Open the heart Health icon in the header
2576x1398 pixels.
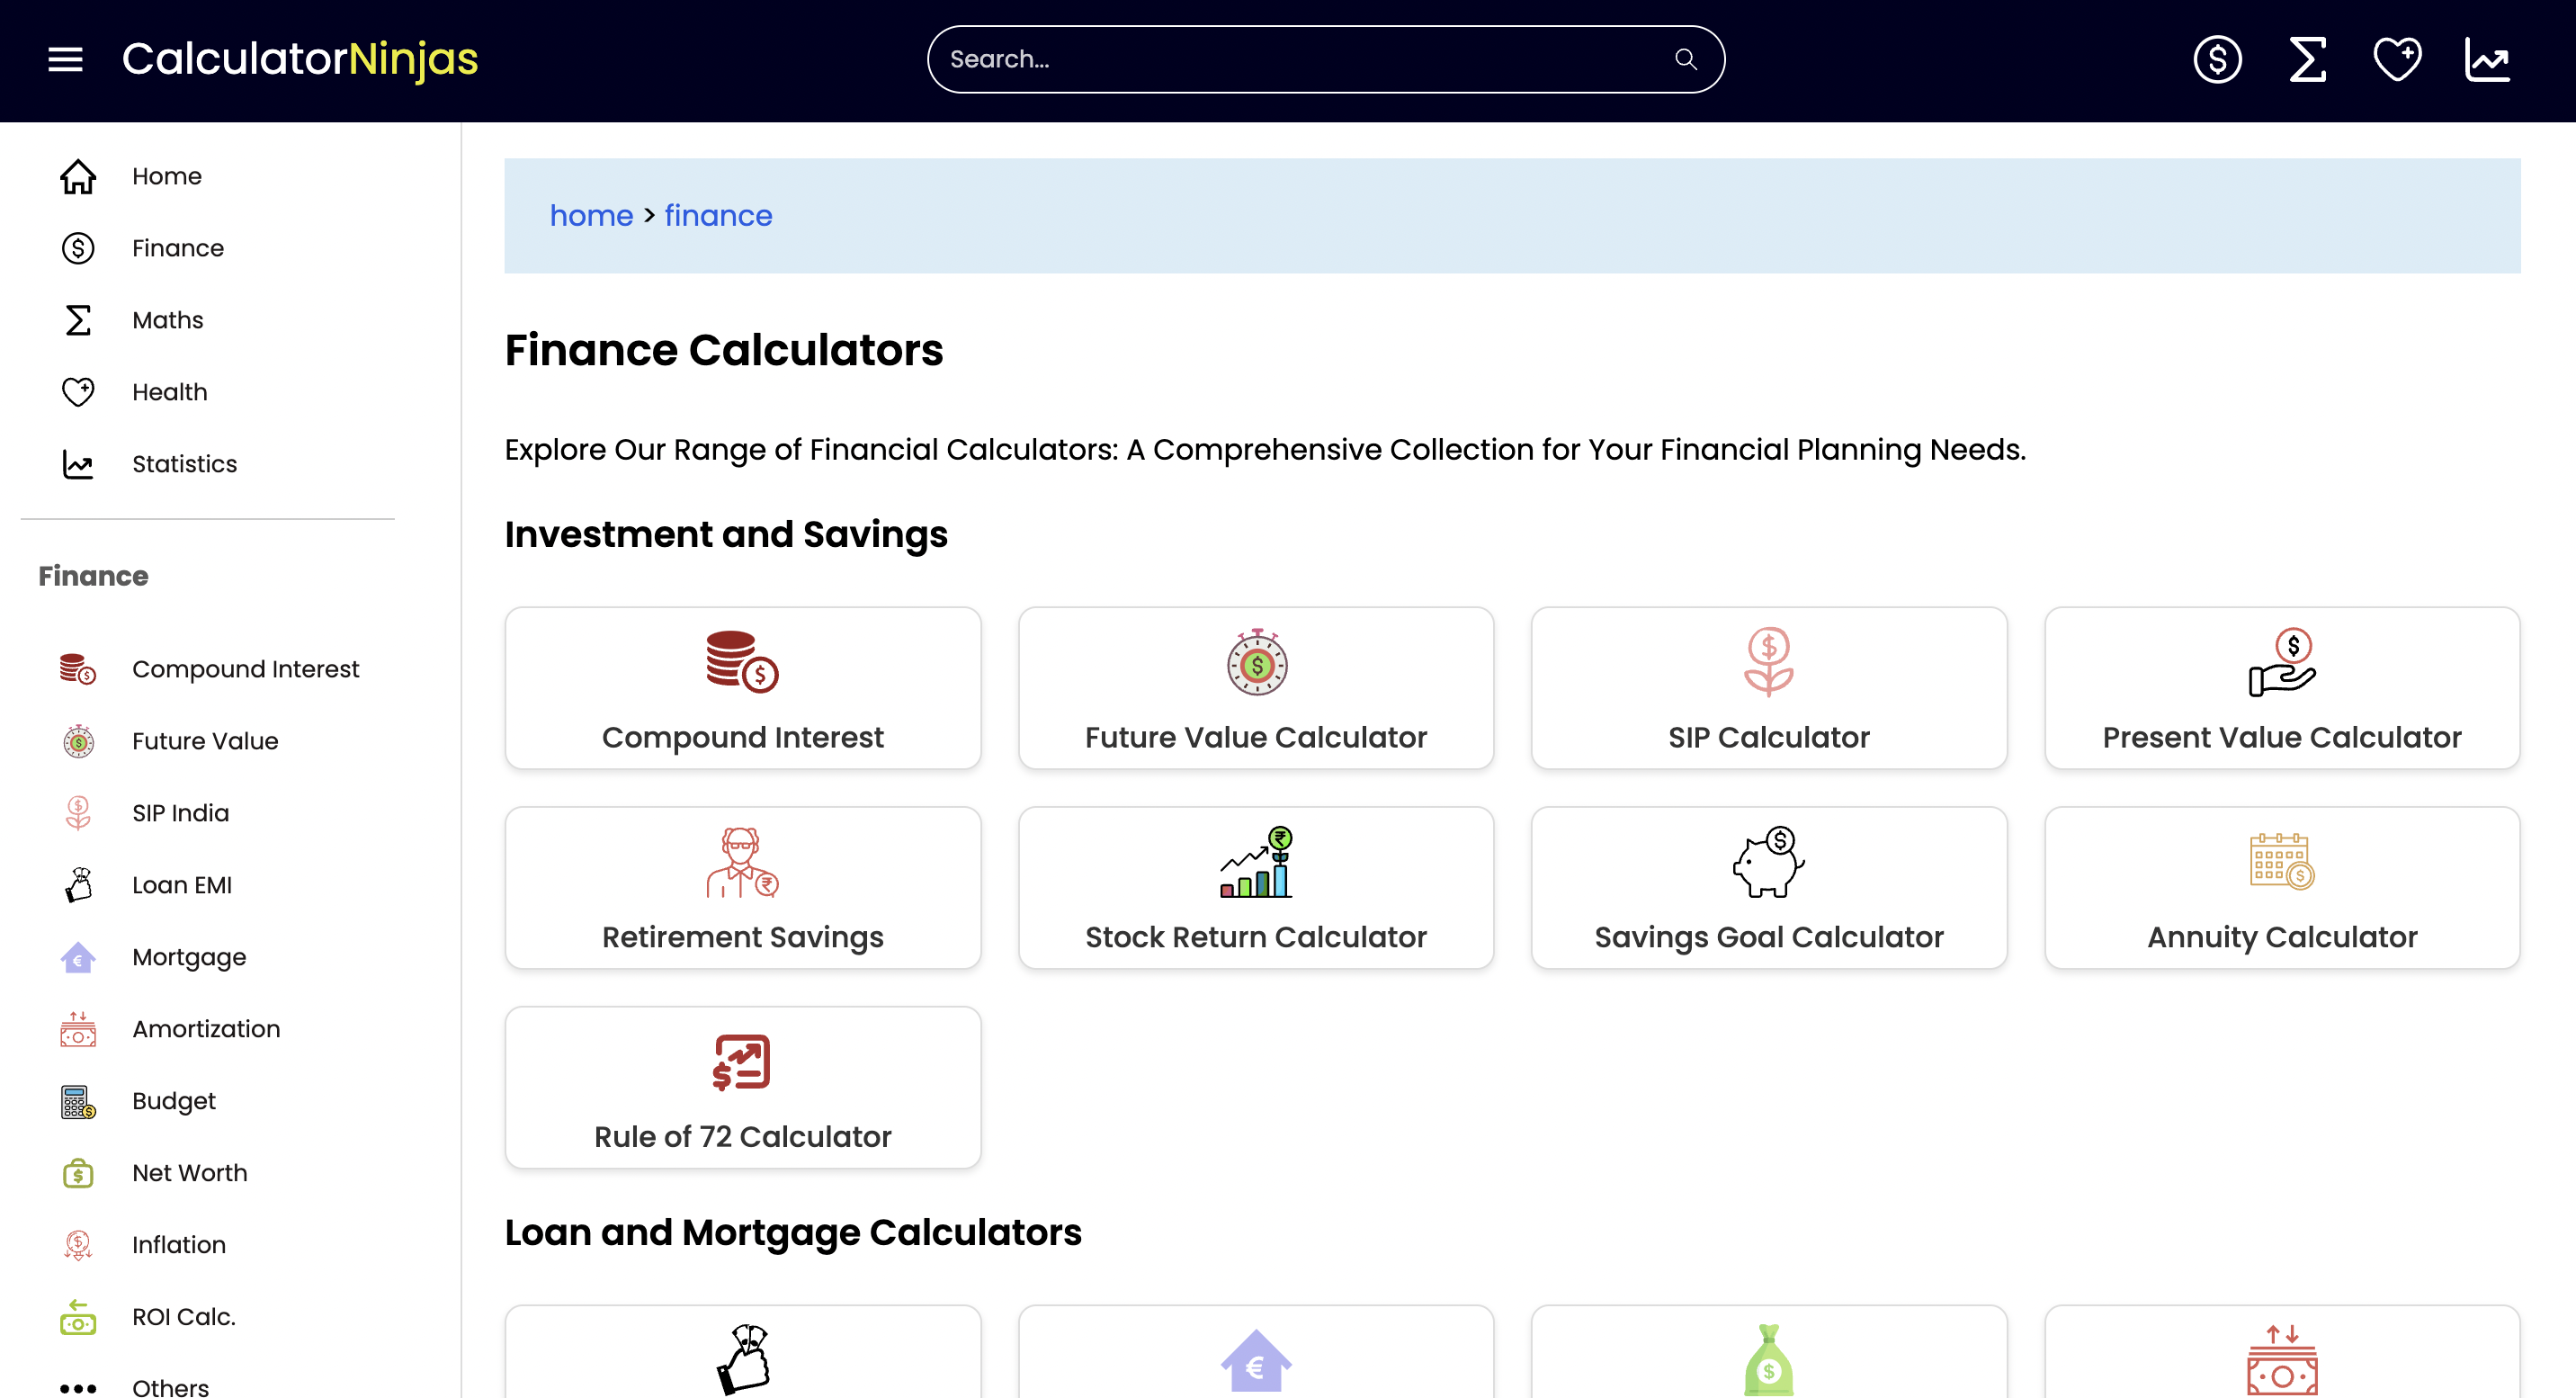pyautogui.click(x=2397, y=60)
